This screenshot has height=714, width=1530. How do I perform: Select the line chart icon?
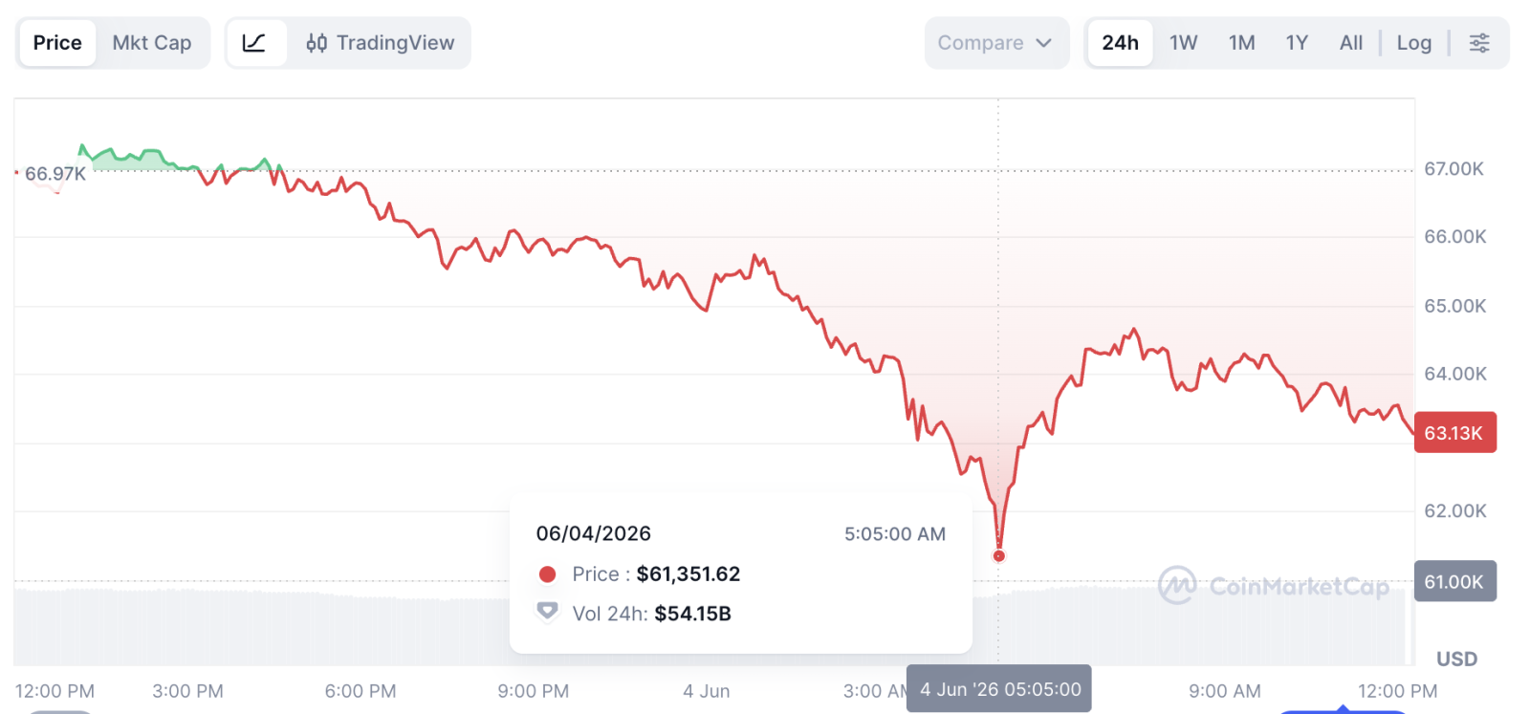255,43
